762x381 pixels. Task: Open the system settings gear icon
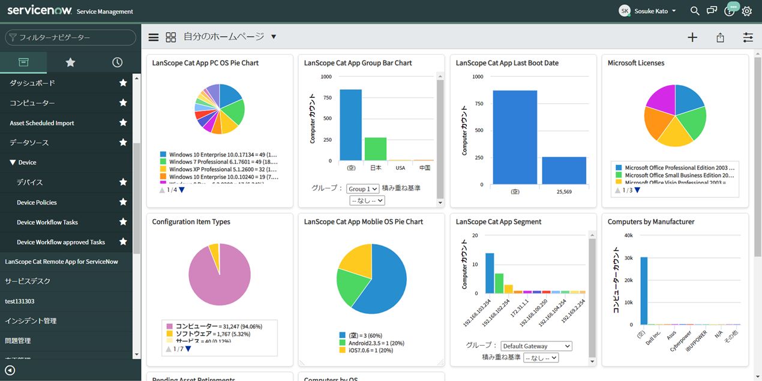746,11
